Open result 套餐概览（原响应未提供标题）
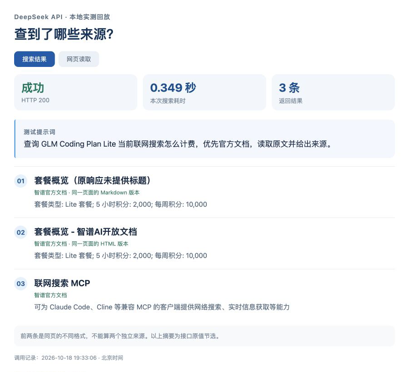Screen dimensions: 409x372 (x=92, y=180)
